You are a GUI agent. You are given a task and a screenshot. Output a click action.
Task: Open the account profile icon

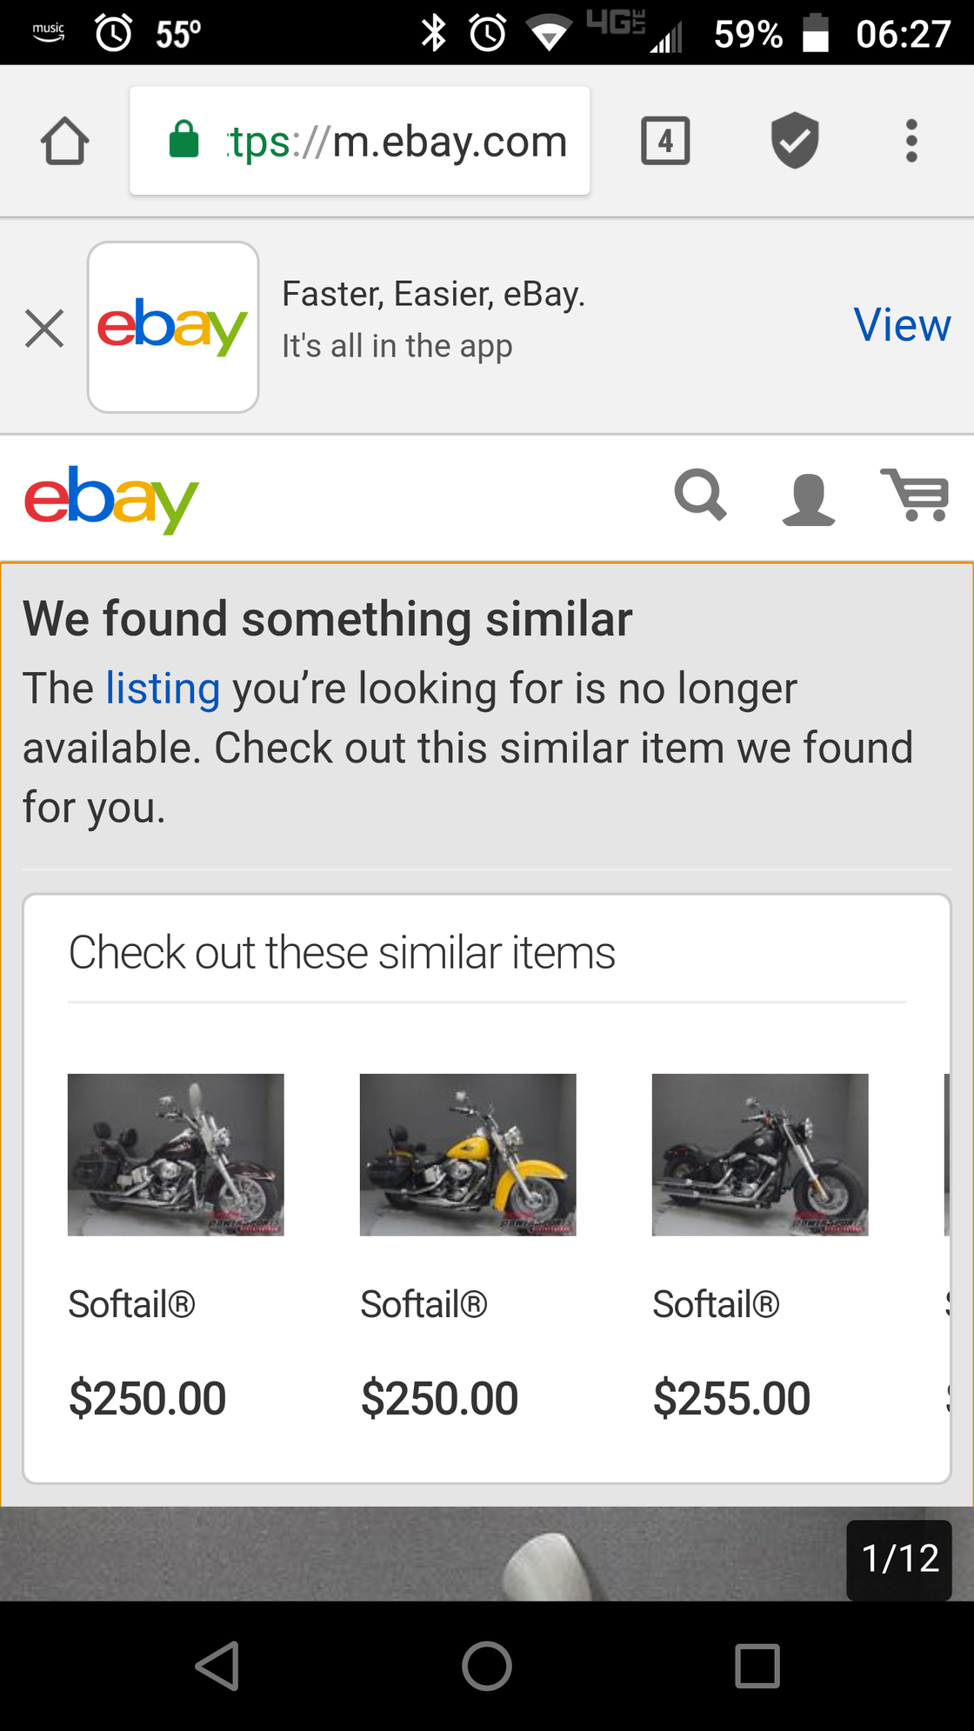point(808,499)
